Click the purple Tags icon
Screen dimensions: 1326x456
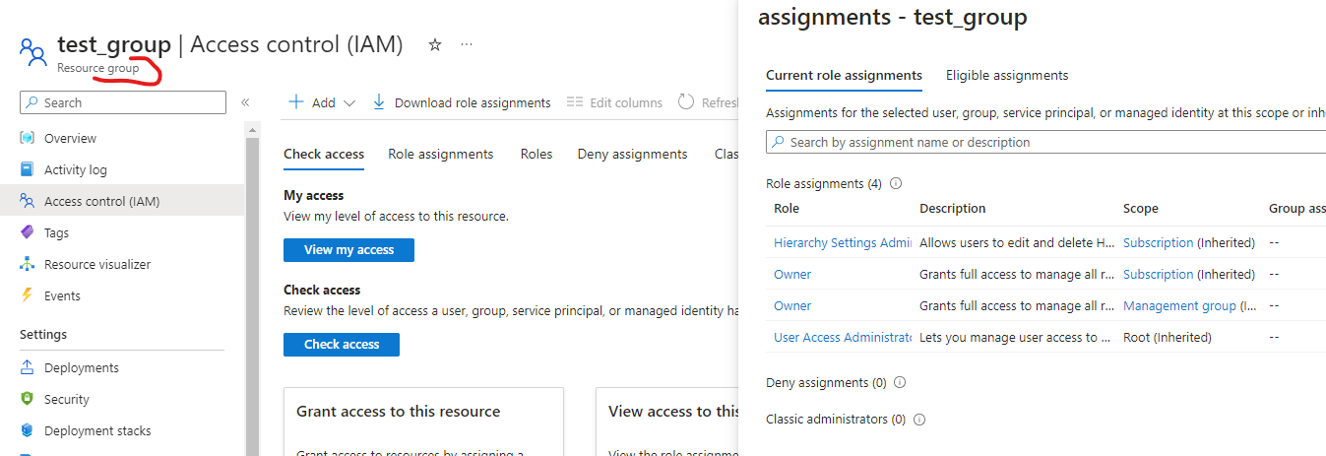coord(28,232)
